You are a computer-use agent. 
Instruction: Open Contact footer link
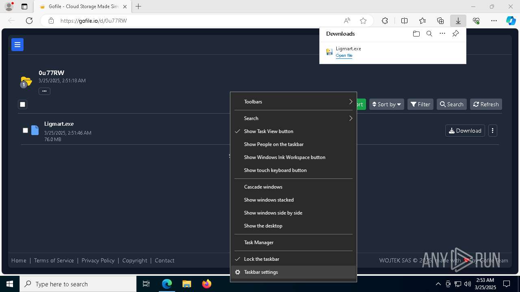pyautogui.click(x=165, y=260)
